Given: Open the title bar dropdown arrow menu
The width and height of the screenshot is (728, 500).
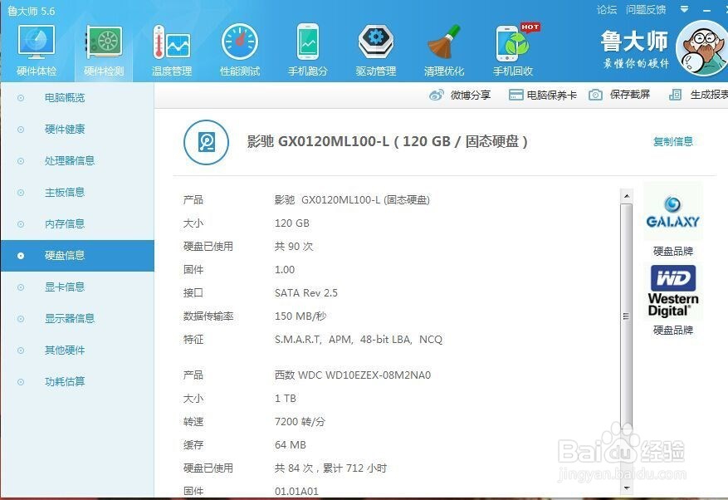Looking at the screenshot, I should [682, 11].
